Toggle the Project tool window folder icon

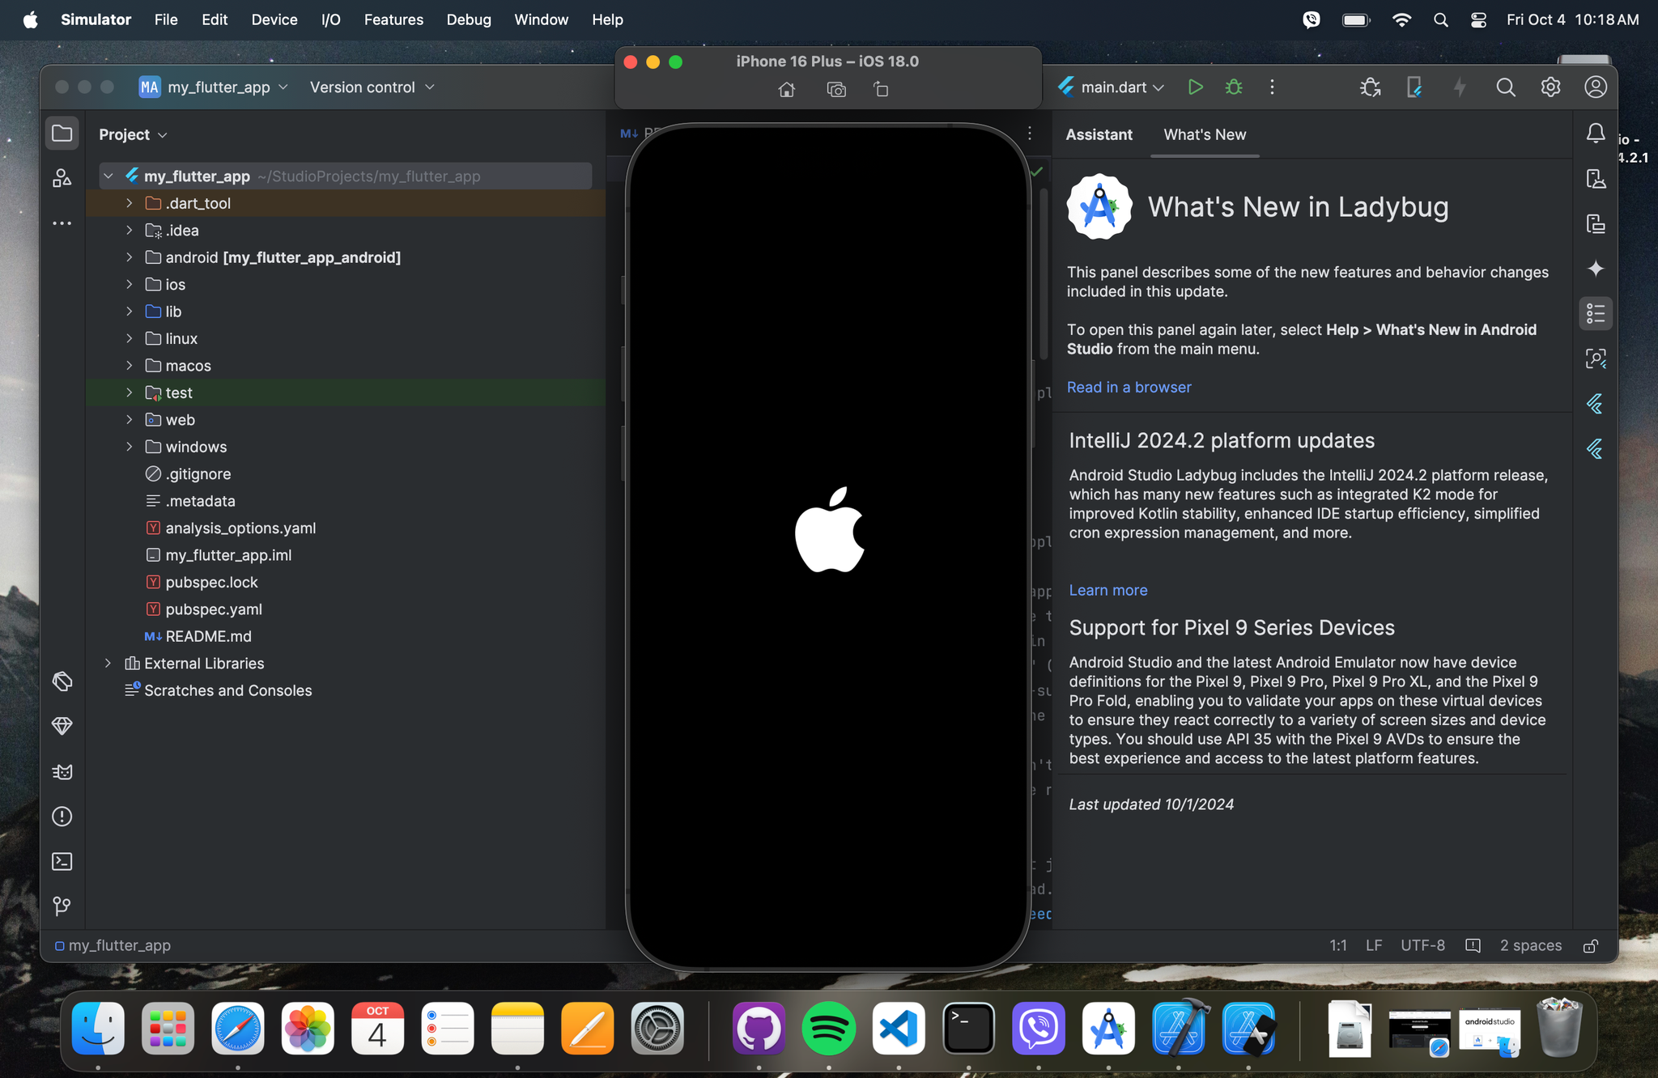point(62,134)
